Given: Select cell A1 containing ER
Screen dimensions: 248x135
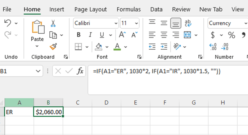Looking at the screenshot, I should 19,112.
